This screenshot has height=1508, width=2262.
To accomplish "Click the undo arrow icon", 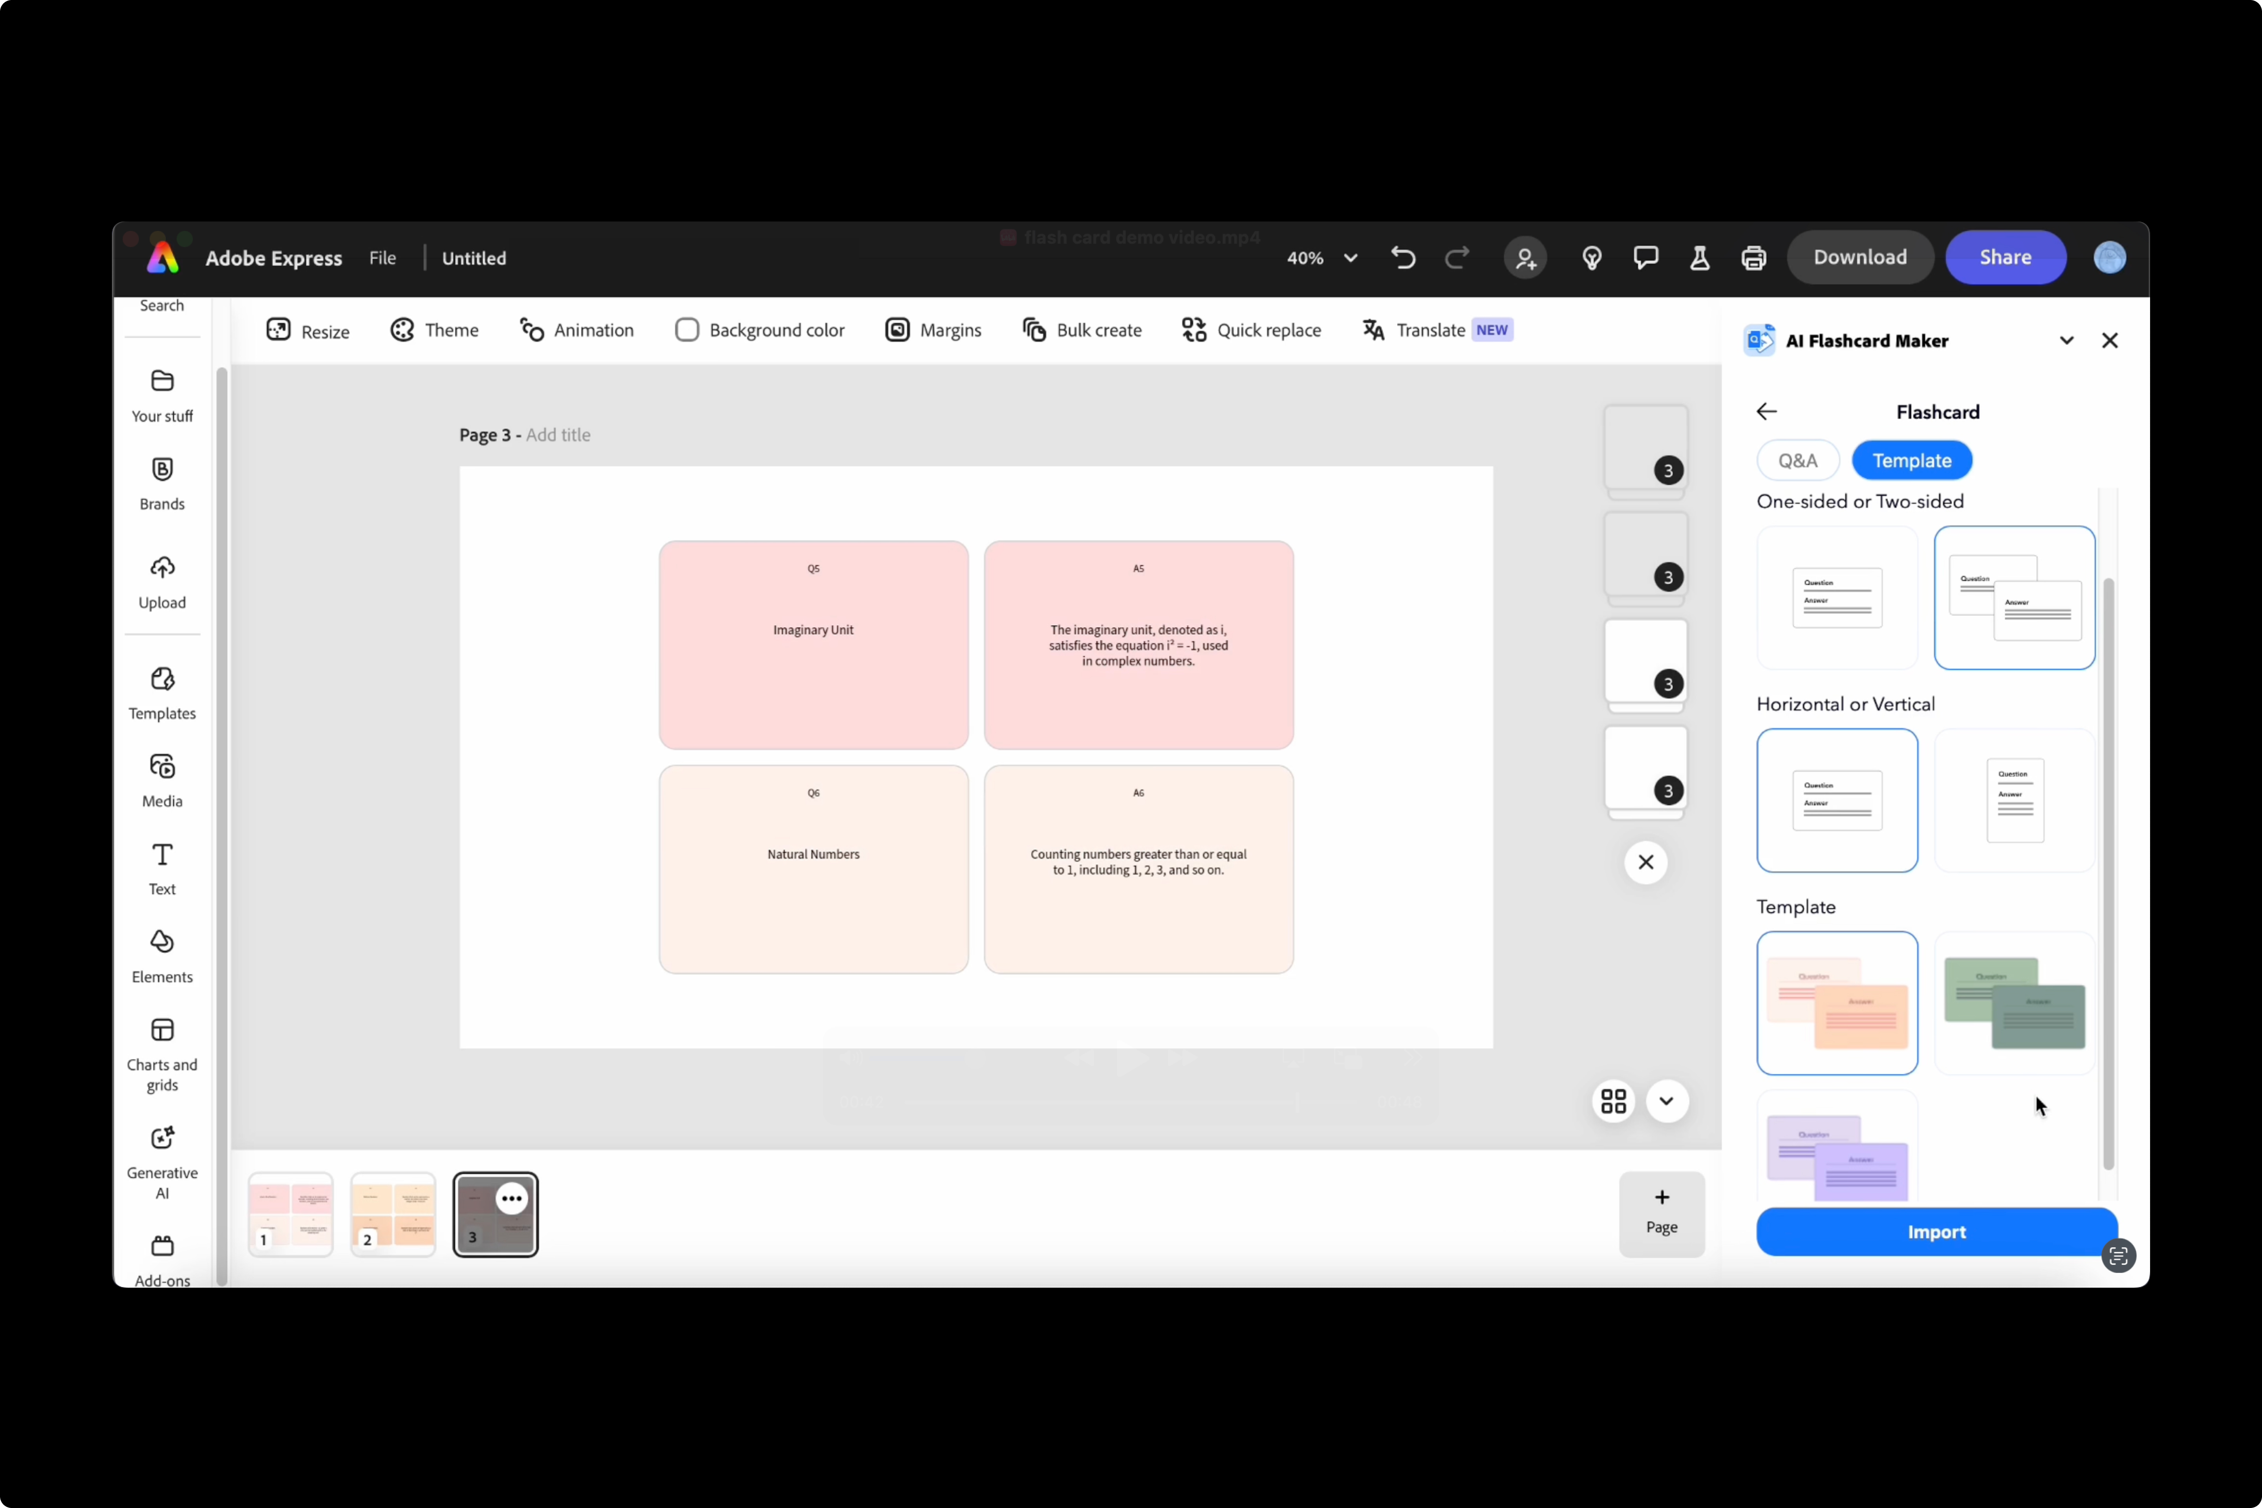I will (1402, 258).
